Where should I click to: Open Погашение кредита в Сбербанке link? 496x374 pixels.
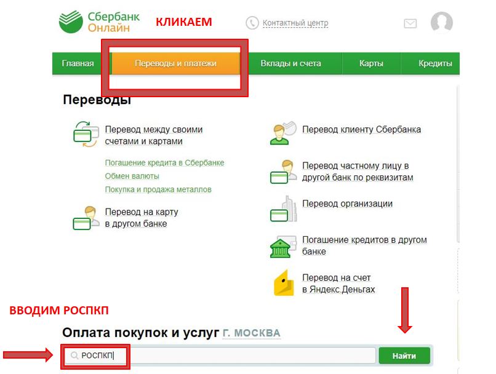[164, 162]
